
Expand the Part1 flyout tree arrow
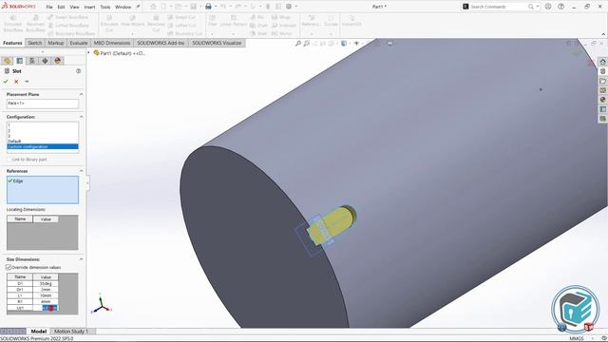[88, 53]
